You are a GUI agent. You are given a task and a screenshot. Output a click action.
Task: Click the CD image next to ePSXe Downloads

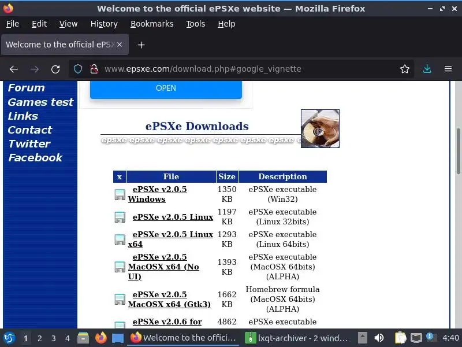click(320, 128)
